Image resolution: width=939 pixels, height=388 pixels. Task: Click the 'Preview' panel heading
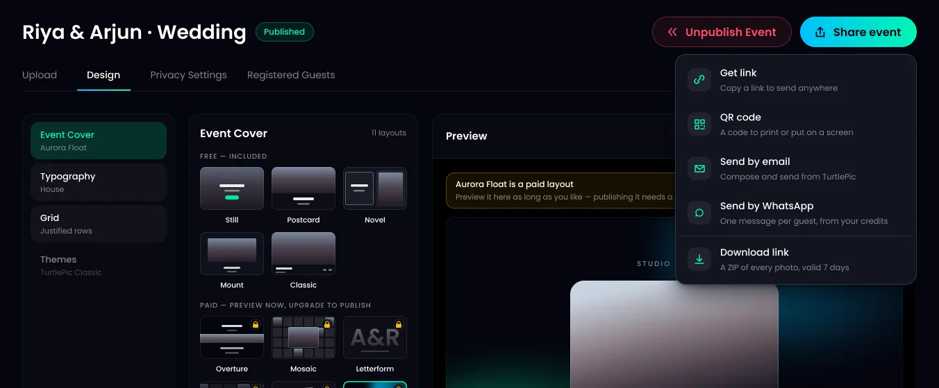tap(467, 136)
